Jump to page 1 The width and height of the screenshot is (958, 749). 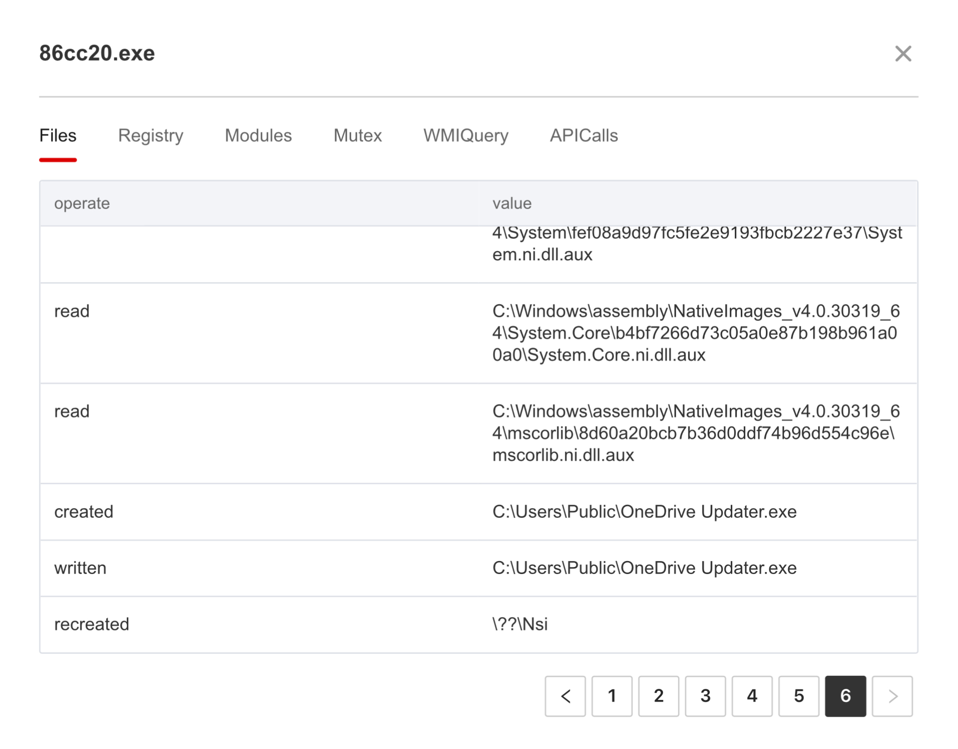tap(611, 695)
